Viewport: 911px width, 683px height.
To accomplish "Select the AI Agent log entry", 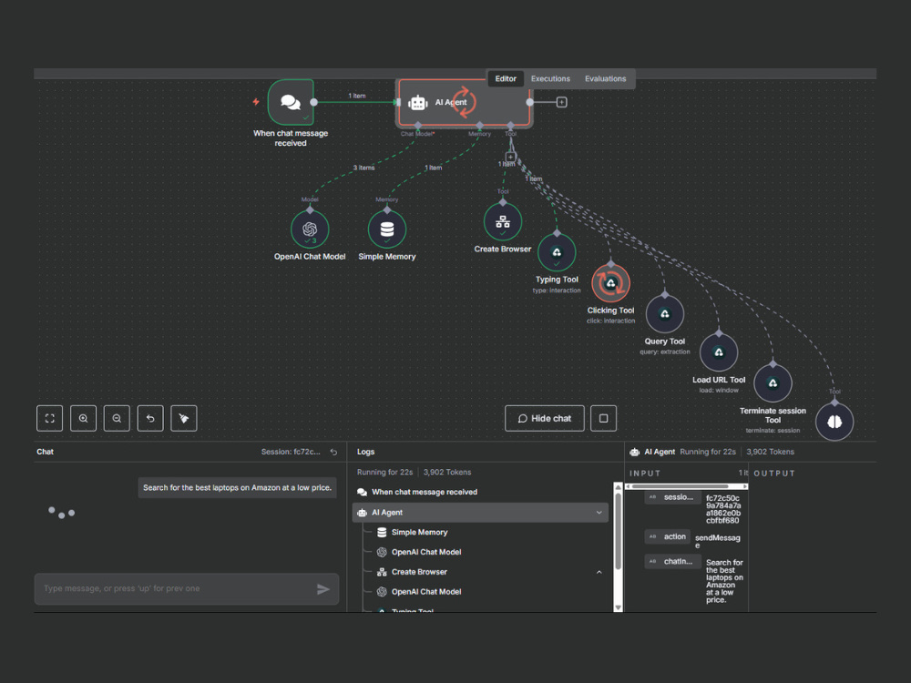I will [480, 513].
